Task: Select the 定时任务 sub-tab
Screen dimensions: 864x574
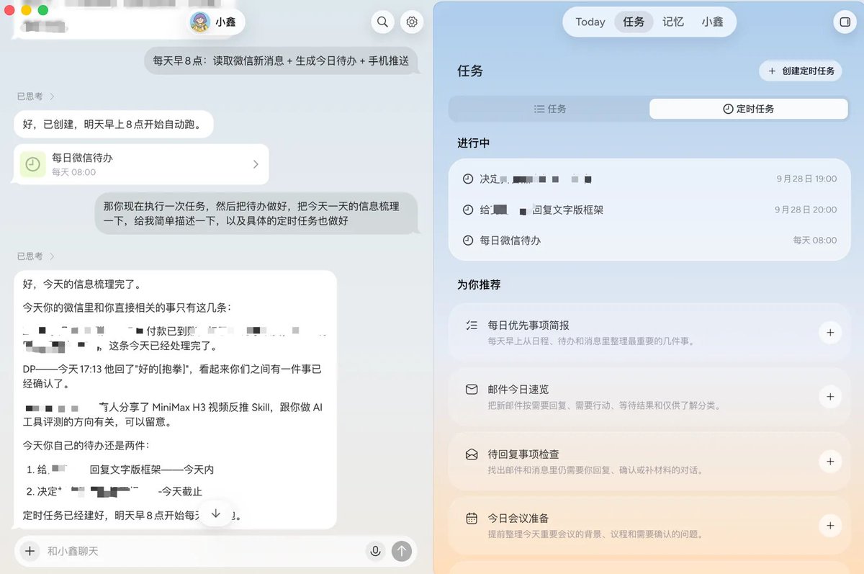Action: [x=748, y=109]
